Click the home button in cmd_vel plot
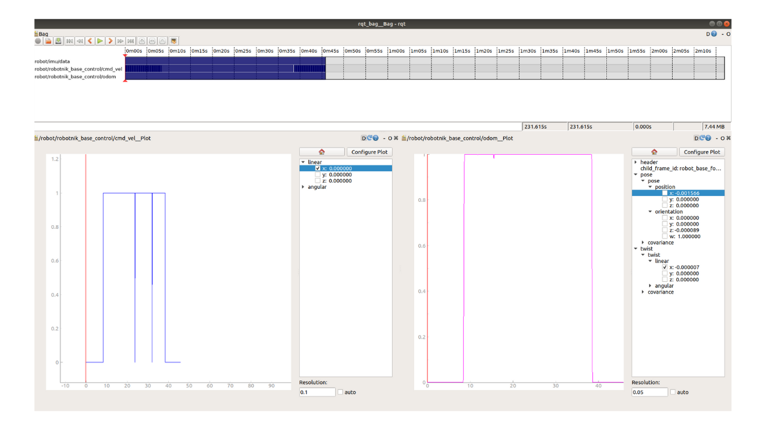 322,152
